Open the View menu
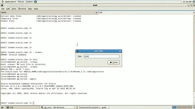Image resolution: width=195 pixels, height=109 pixels. [x=14, y=9]
